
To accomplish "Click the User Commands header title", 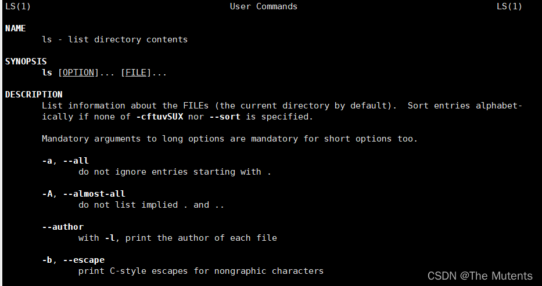I will (264, 6).
